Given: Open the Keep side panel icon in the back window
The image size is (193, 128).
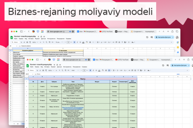Looking at the screenshot, I should pos(178,47).
